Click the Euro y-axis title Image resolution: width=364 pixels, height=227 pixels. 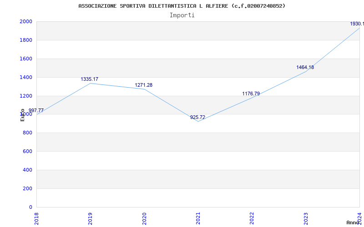[22, 115]
